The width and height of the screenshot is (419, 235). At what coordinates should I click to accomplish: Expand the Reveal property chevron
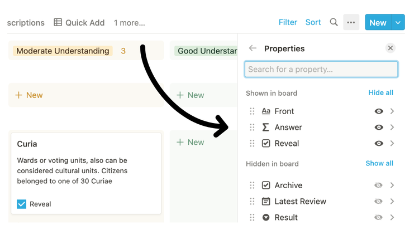(392, 144)
